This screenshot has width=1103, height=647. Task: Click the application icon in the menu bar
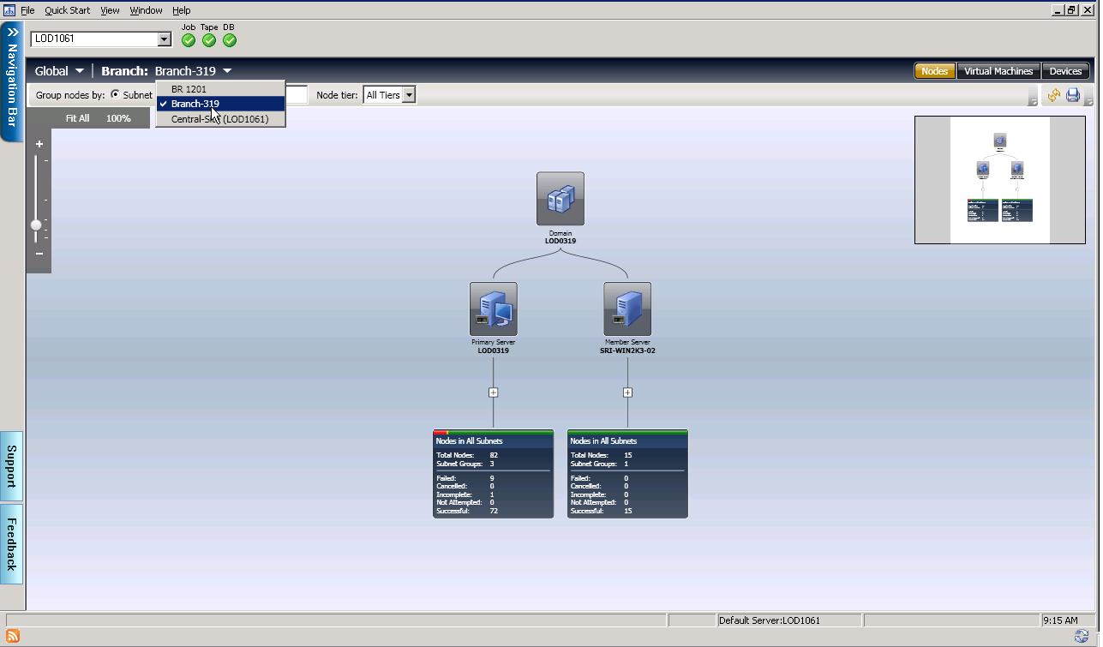coord(10,10)
